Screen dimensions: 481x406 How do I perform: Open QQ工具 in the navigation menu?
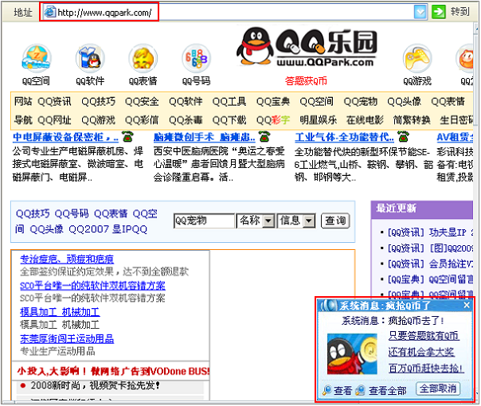229,102
